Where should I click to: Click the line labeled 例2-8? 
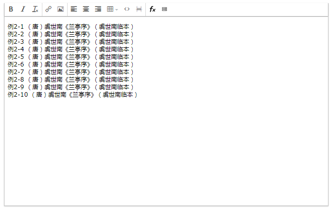[x=71, y=79]
